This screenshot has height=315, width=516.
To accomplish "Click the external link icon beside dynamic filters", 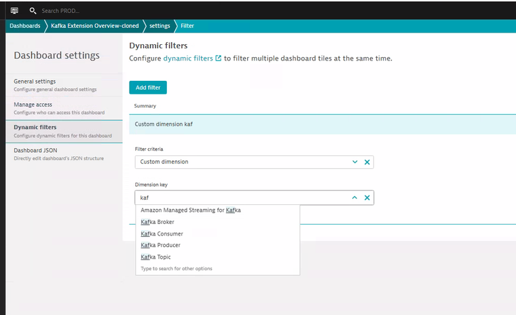I will (218, 58).
